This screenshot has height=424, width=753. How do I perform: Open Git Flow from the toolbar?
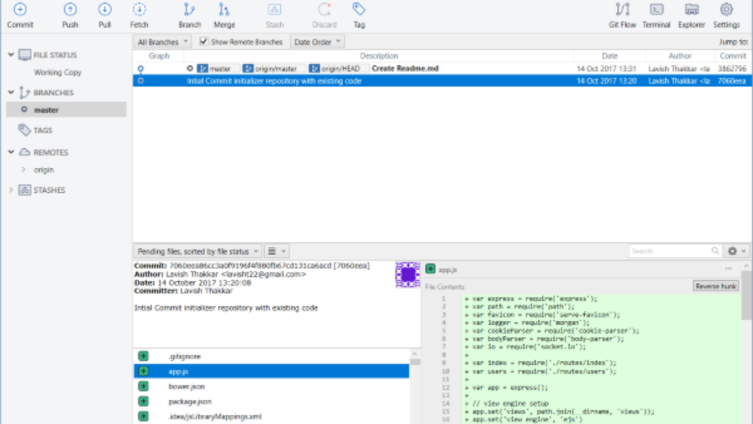(x=622, y=10)
